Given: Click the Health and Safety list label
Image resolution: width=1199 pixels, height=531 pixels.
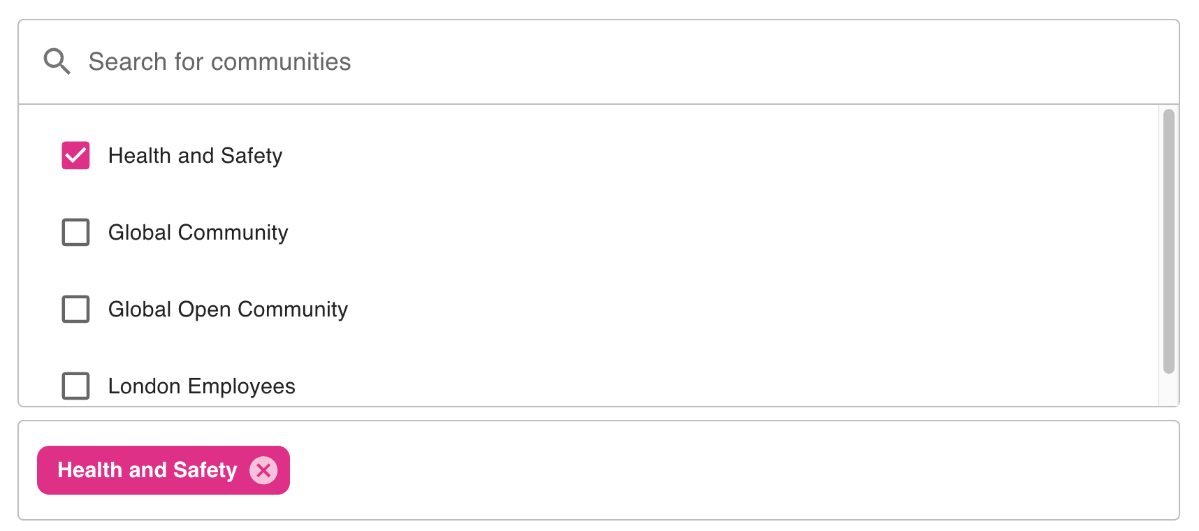Looking at the screenshot, I should click(x=195, y=155).
